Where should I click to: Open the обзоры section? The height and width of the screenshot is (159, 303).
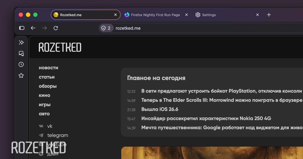pyautogui.click(x=48, y=86)
